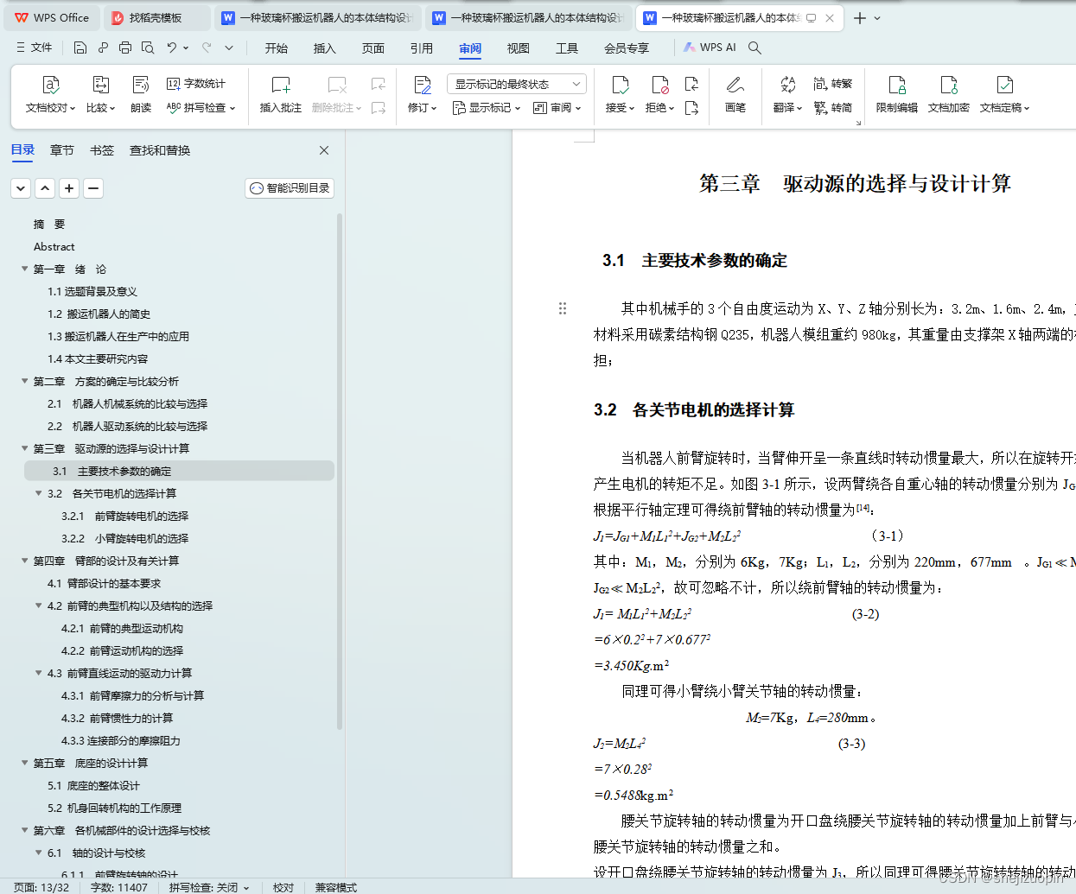The height and width of the screenshot is (894, 1076).
Task: Collapse 4.2 前臂的典型机构 node
Action: 38,606
